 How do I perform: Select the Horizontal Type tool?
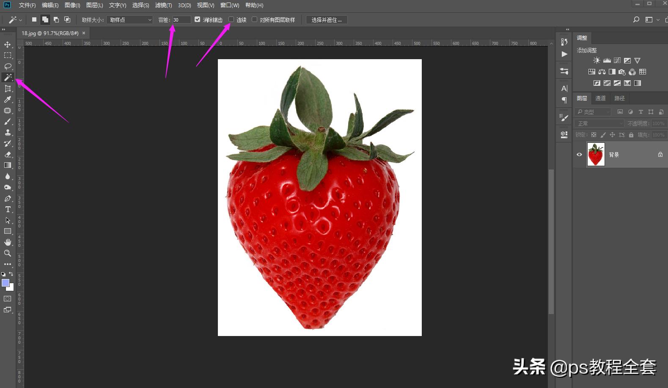(x=8, y=209)
